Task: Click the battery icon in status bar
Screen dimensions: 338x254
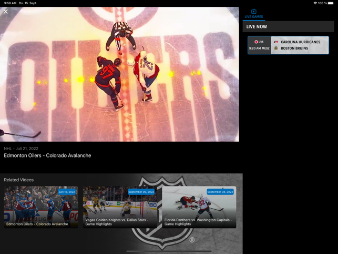Action: pos(331,3)
